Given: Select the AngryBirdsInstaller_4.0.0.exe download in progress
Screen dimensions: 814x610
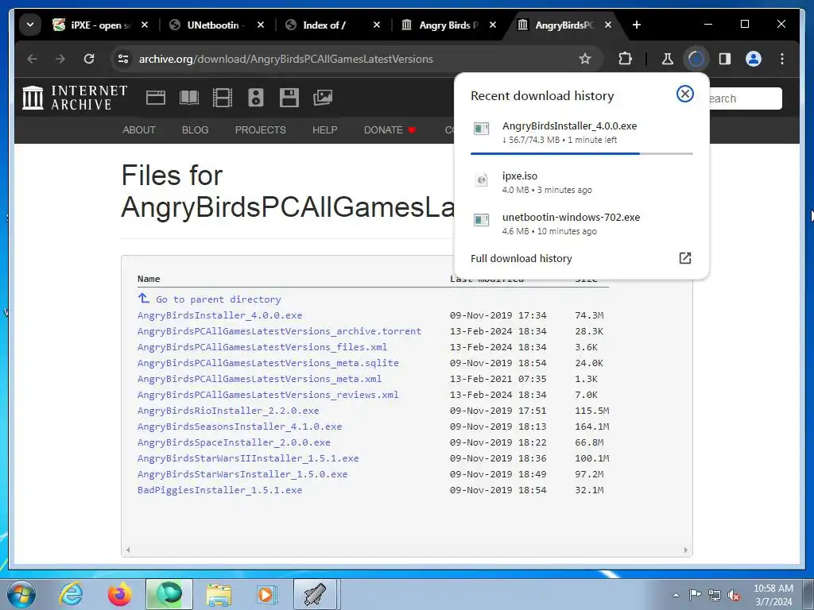Looking at the screenshot, I should tap(581, 133).
